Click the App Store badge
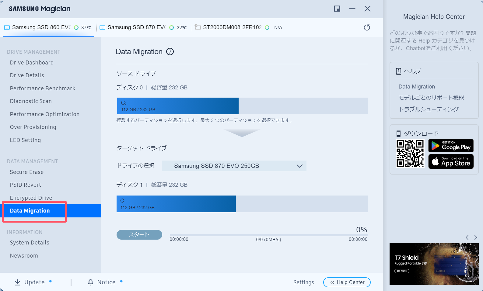483x291 pixels. 451,161
